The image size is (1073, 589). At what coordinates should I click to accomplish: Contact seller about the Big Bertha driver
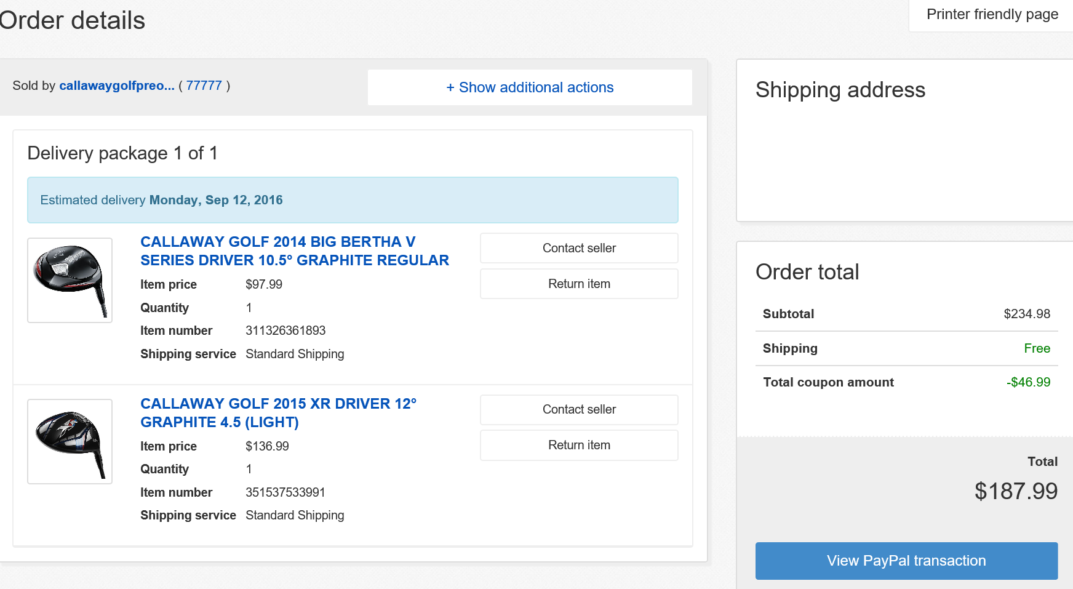[579, 248]
